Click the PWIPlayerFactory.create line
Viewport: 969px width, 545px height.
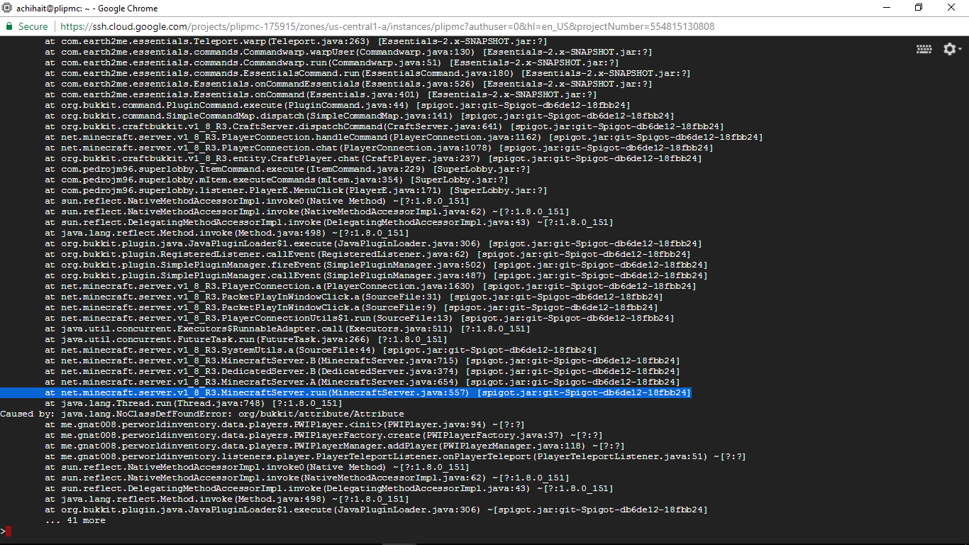pyautogui.click(x=323, y=435)
